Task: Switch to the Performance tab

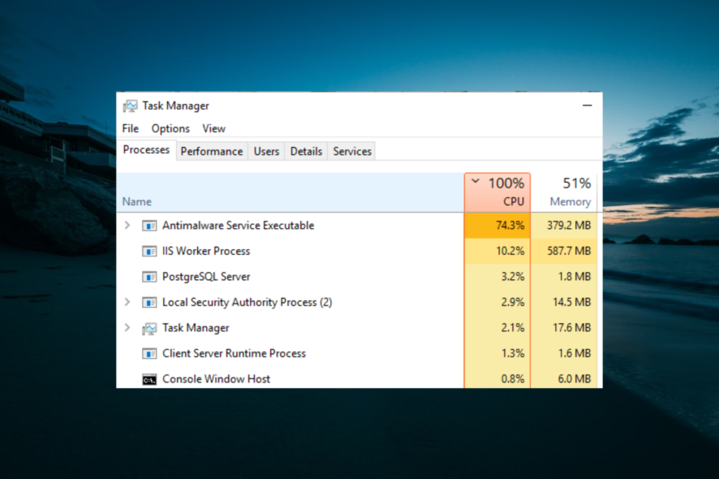Action: coord(212,151)
